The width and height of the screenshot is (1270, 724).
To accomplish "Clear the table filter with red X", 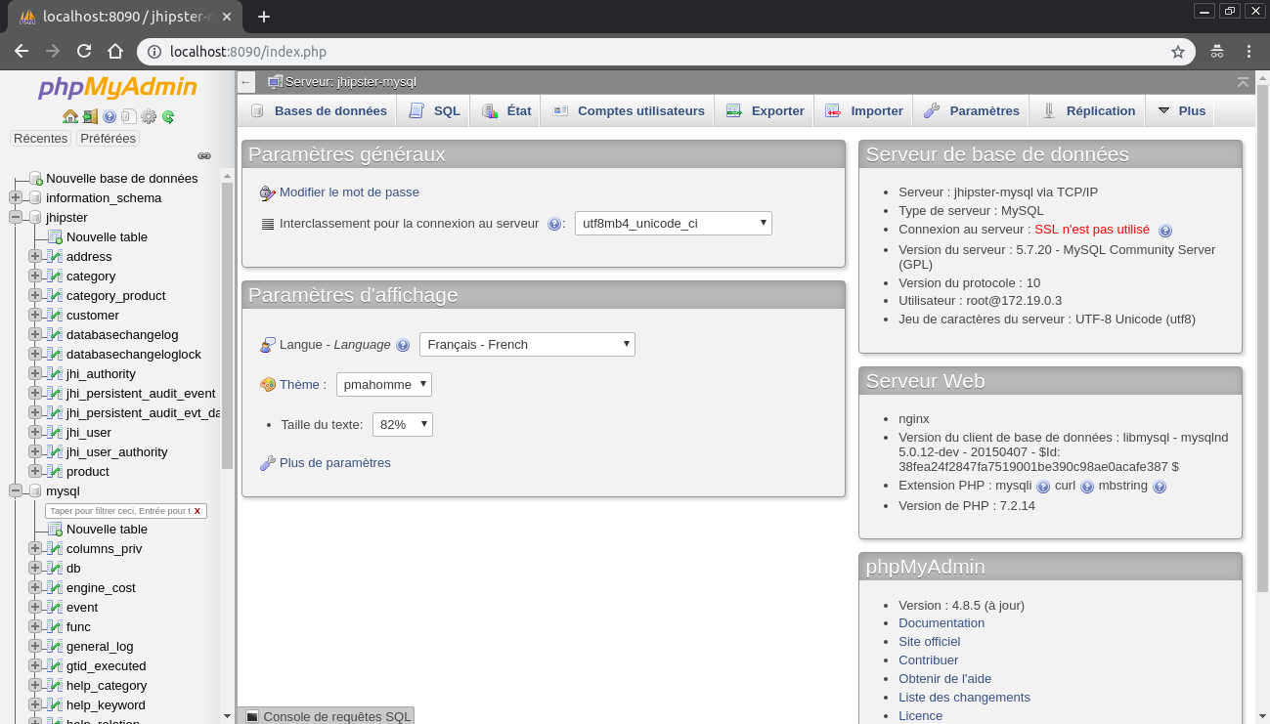I will coord(197,510).
